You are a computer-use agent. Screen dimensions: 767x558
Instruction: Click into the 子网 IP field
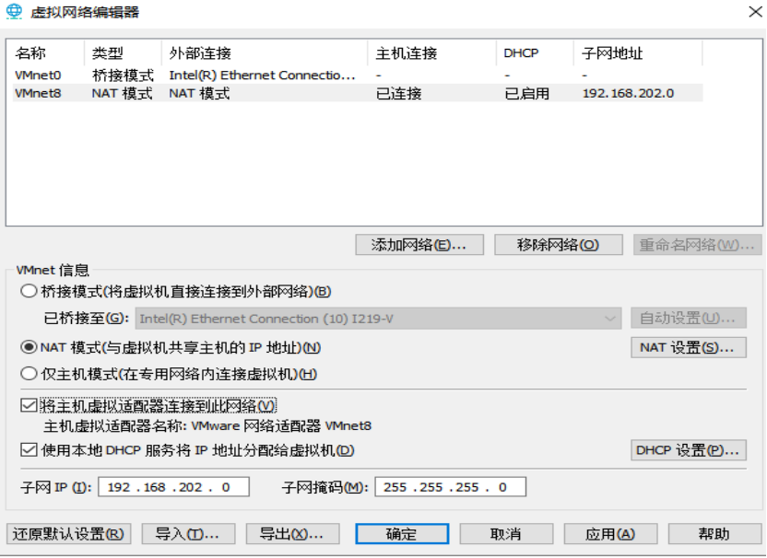[173, 487]
